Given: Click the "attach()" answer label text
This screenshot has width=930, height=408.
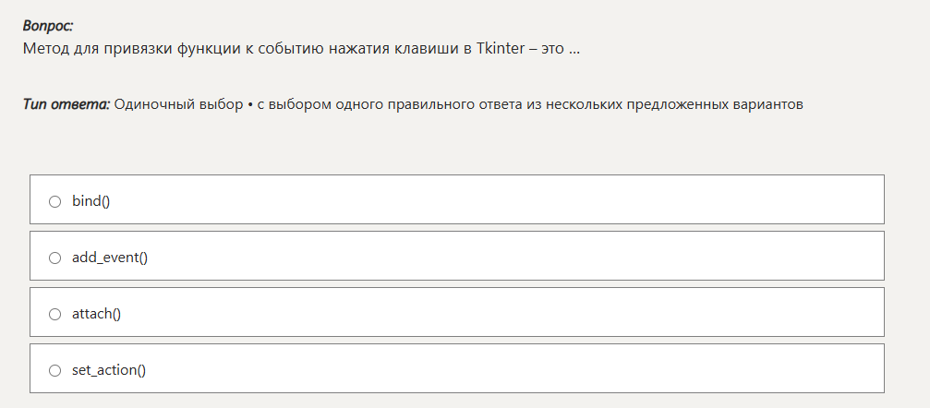Looking at the screenshot, I should 96,314.
